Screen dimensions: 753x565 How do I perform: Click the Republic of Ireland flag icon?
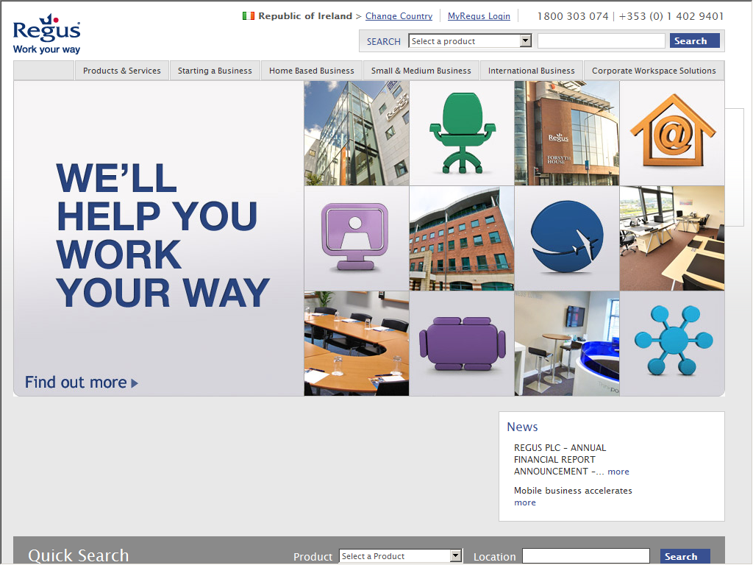[x=249, y=16]
